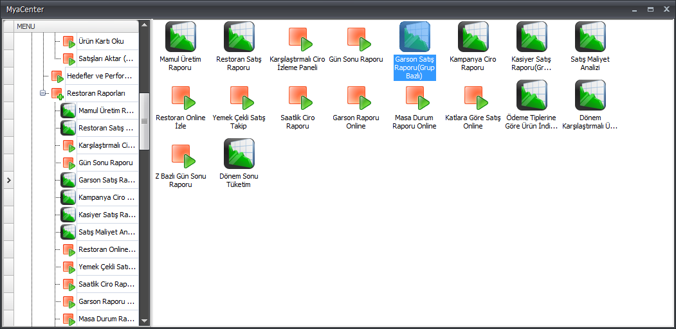Select Satış Maliyet An... tree entry
The height and width of the screenshot is (329, 676).
[x=107, y=232]
